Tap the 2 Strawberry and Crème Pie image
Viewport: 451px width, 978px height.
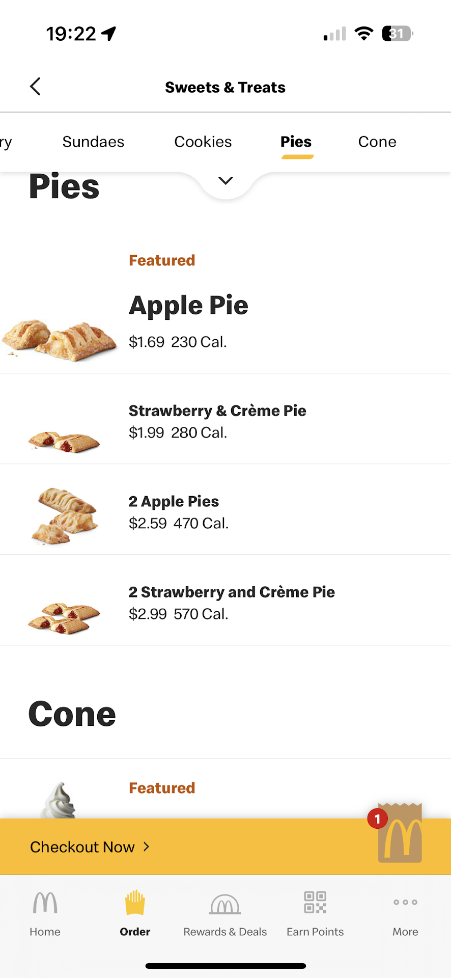pos(65,617)
